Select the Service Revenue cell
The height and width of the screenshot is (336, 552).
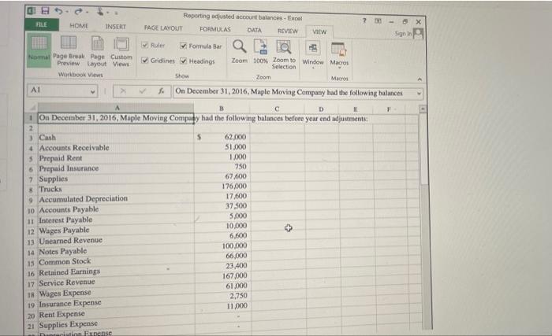(x=116, y=282)
